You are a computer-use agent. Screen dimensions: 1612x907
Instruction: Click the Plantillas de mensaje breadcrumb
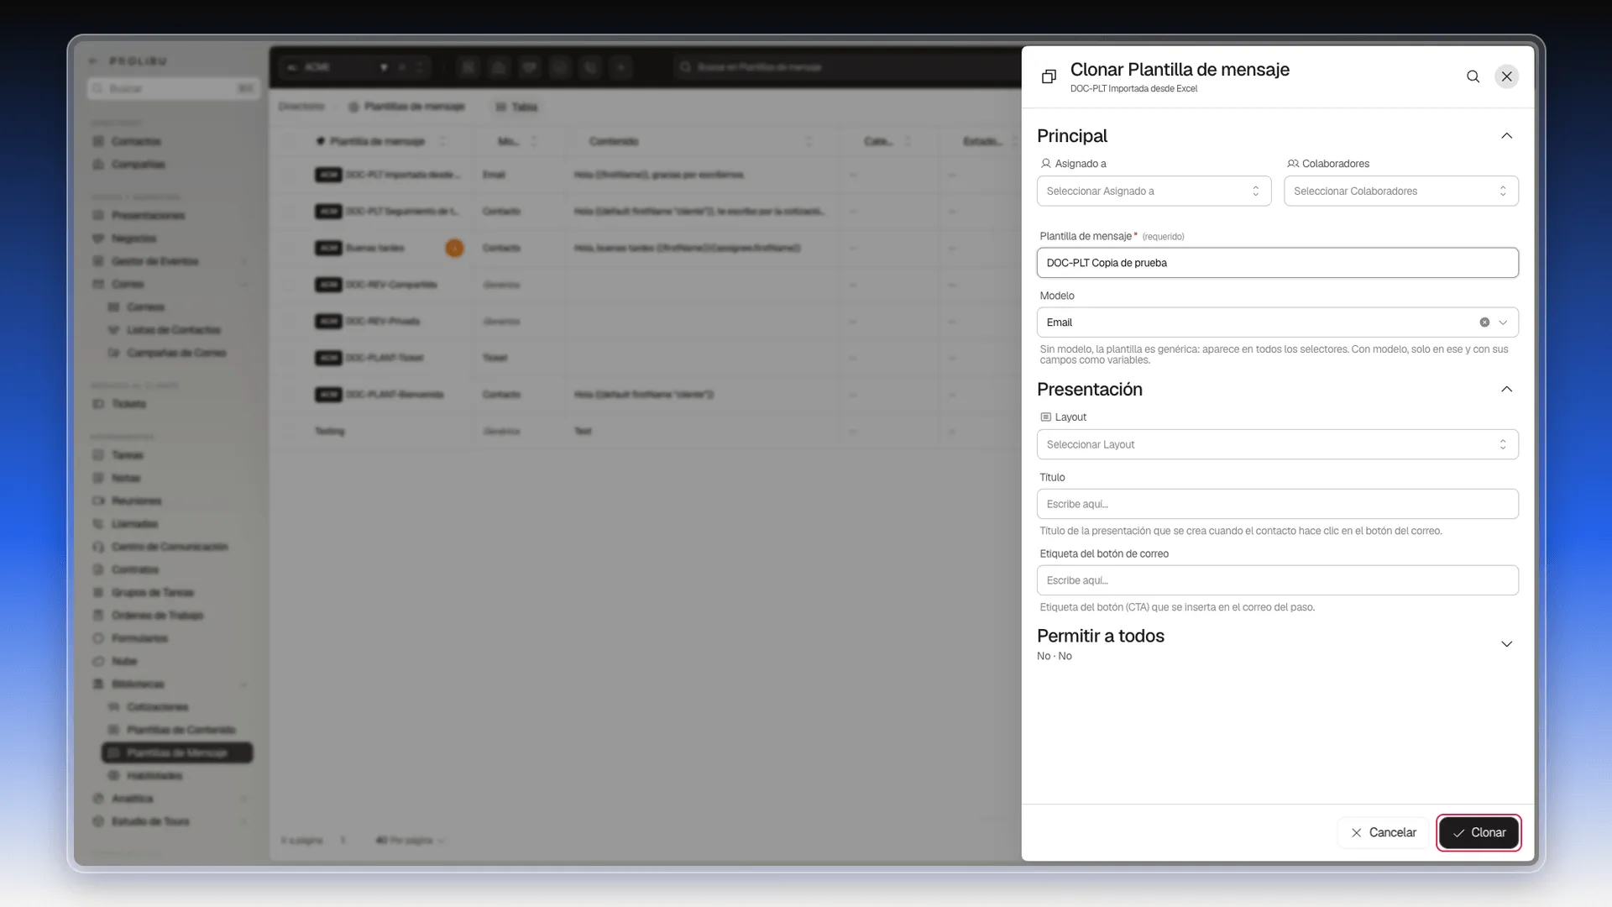(407, 107)
